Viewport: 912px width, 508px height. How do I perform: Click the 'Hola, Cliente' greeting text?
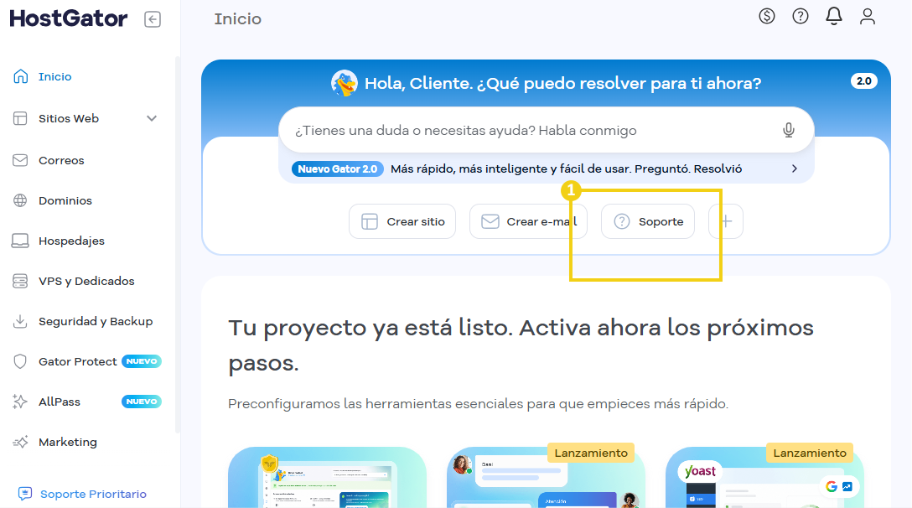562,83
